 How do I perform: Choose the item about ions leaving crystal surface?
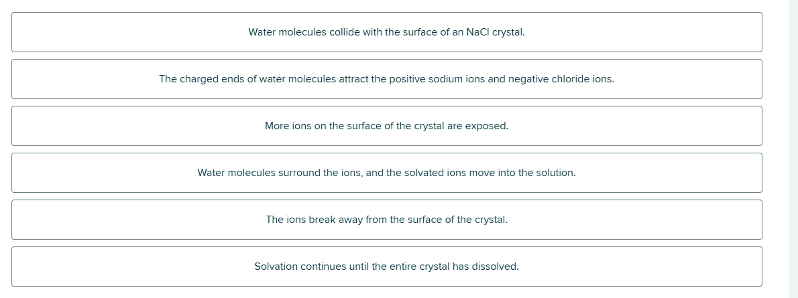click(x=387, y=220)
